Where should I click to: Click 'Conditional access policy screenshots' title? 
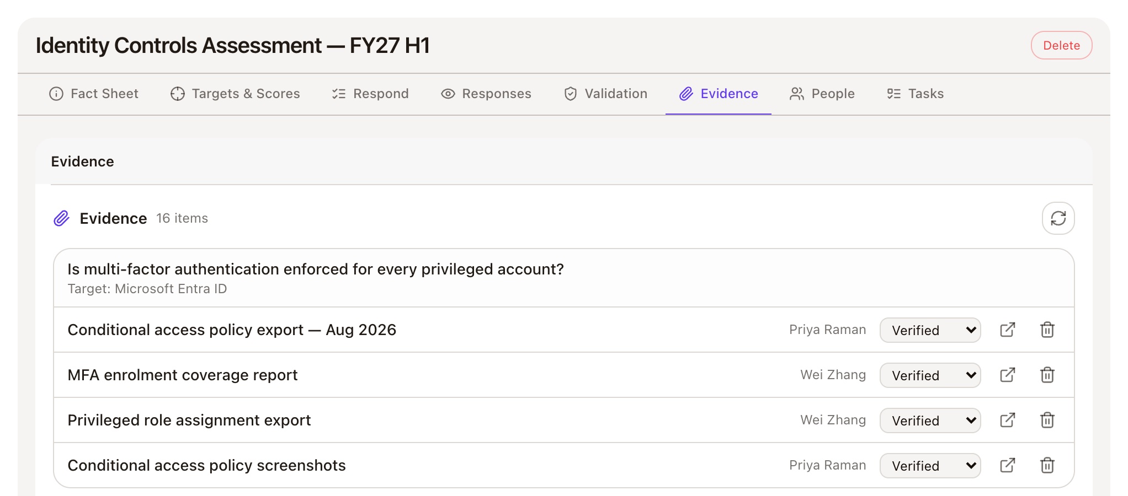(x=206, y=465)
